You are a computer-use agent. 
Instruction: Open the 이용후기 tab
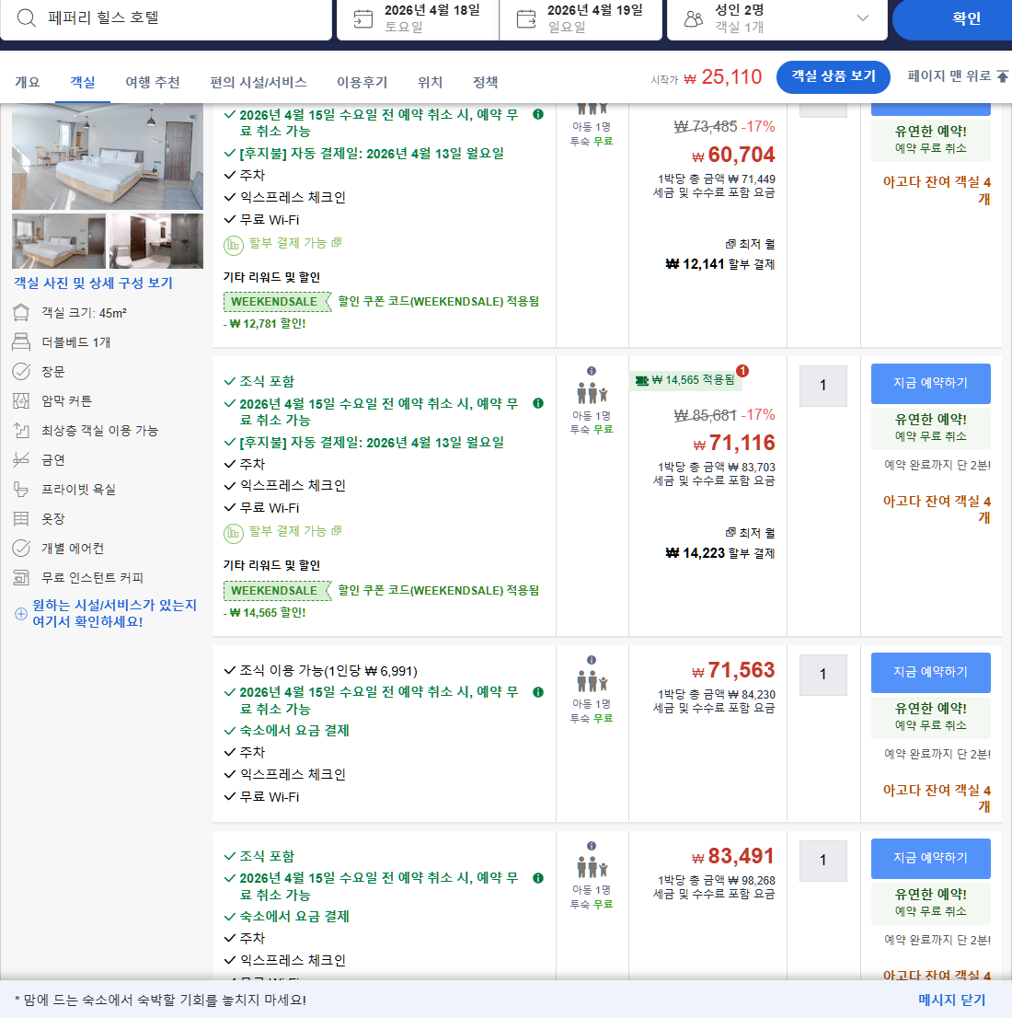[x=362, y=83]
